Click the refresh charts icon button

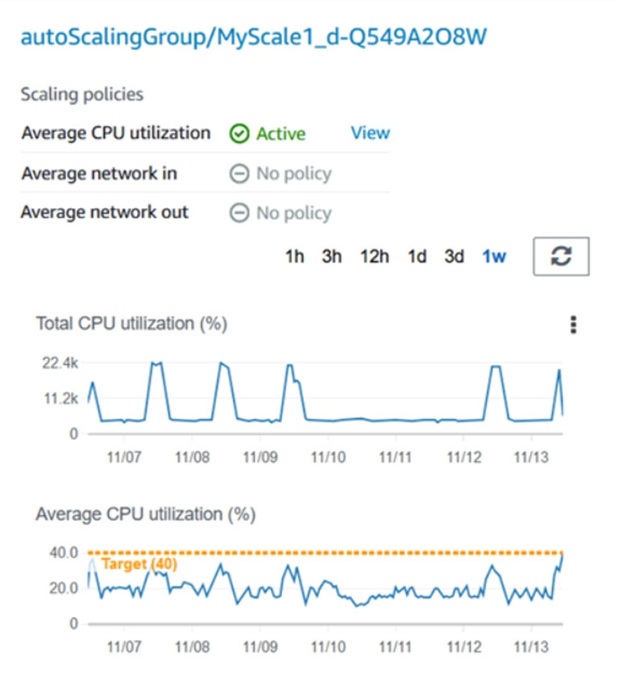click(561, 256)
